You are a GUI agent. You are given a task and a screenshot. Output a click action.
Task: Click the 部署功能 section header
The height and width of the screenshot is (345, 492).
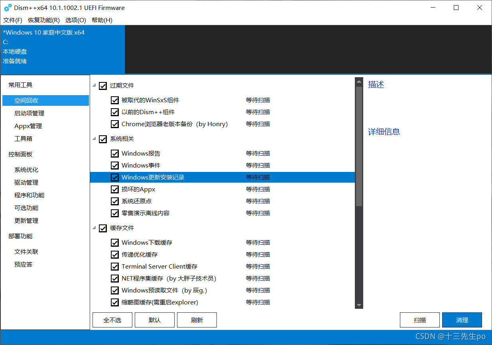(20, 236)
